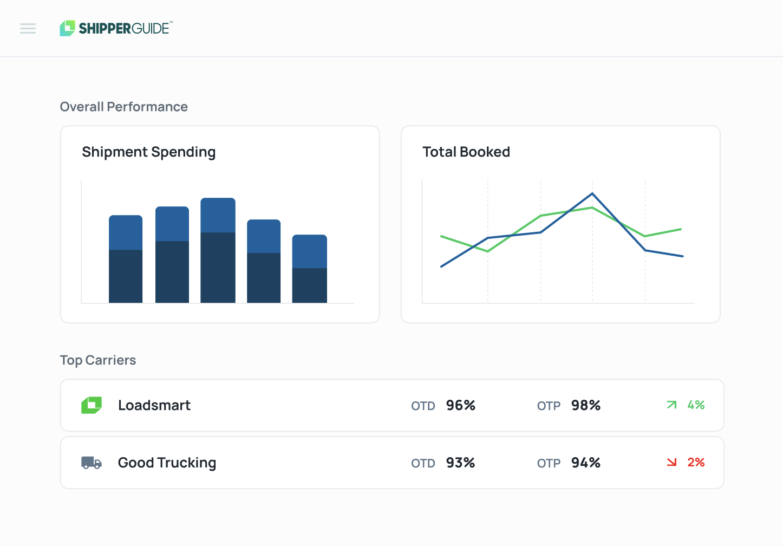Click the green Loadsmart carrier logo
This screenshot has width=783, height=546.
pyautogui.click(x=92, y=405)
